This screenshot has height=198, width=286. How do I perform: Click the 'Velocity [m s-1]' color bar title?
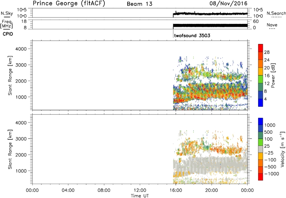point(282,149)
